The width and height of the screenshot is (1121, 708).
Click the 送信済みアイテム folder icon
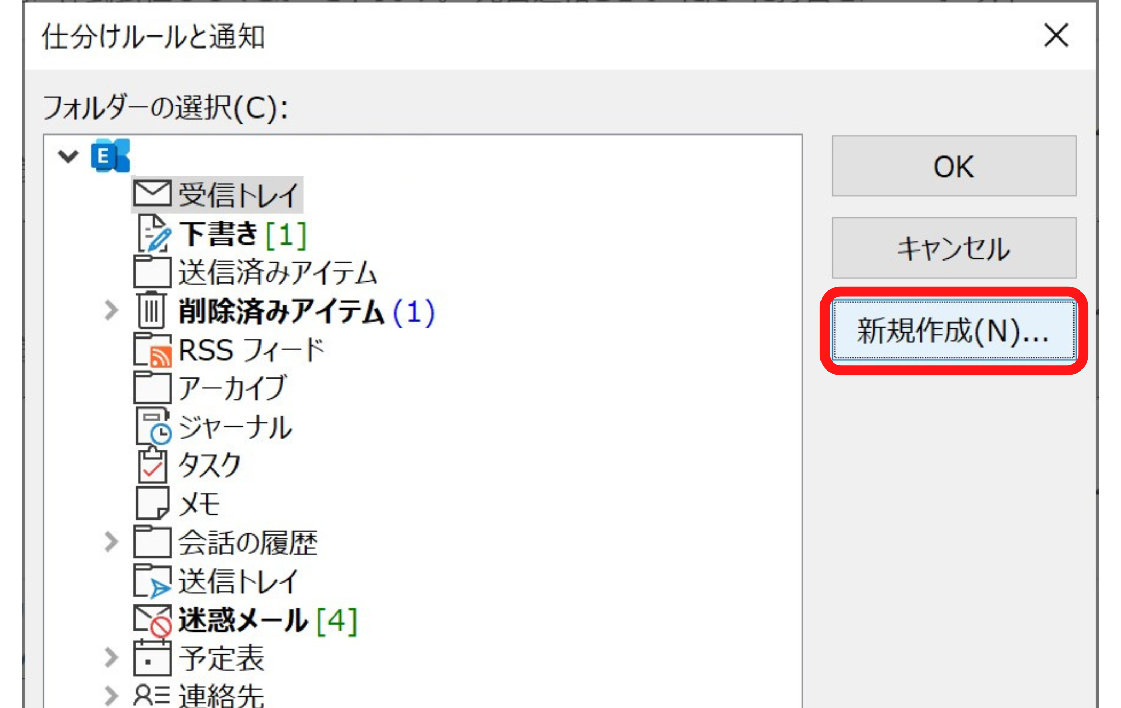click(x=152, y=271)
